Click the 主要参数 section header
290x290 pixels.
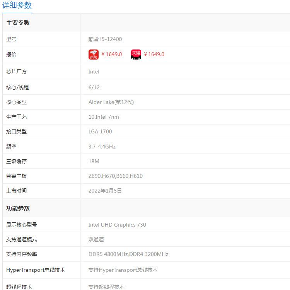tap(18, 23)
